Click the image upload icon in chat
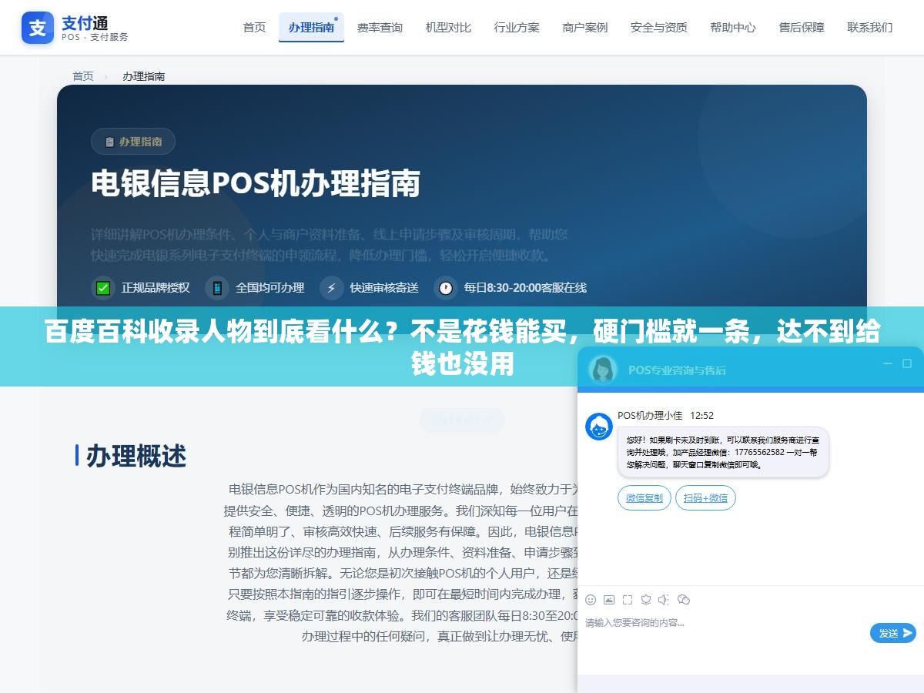Viewport: 924px width, 693px height. pyautogui.click(x=609, y=600)
